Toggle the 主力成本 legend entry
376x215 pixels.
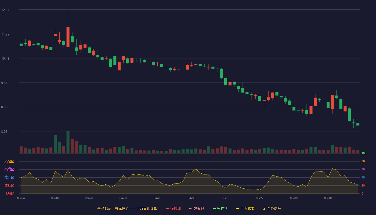pyautogui.click(x=245, y=209)
